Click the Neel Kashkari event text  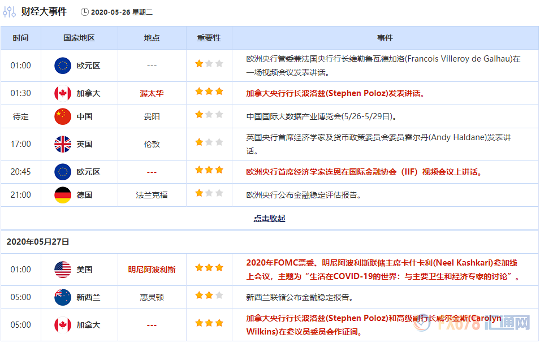[x=383, y=270]
